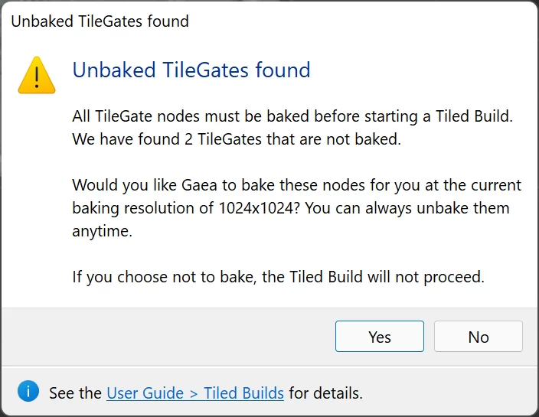This screenshot has height=417, width=539.
Task: Click the word 'anytime.' in the message
Action: 102,231
